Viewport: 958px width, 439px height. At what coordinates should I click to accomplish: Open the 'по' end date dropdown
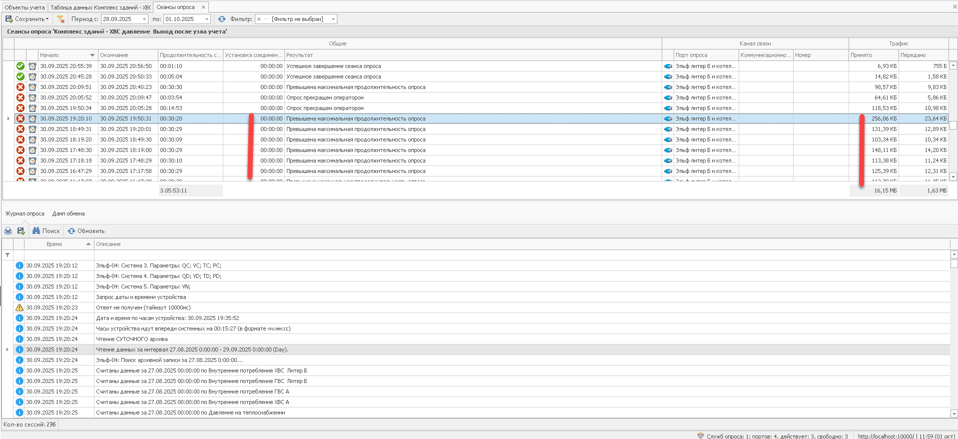coord(207,19)
